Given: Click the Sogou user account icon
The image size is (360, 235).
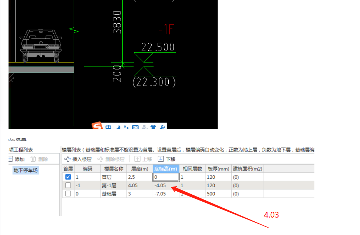Looking at the screenshot, I should coord(145,127).
